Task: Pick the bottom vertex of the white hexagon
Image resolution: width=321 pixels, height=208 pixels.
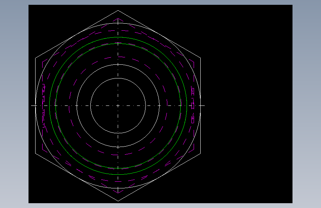Action: point(118,201)
